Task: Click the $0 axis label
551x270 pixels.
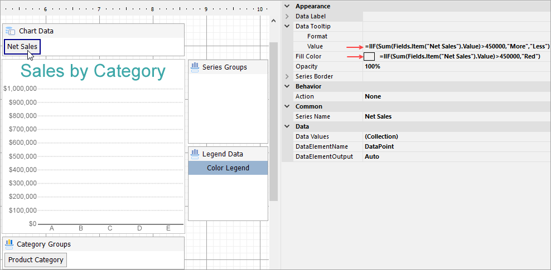Action: click(32, 224)
